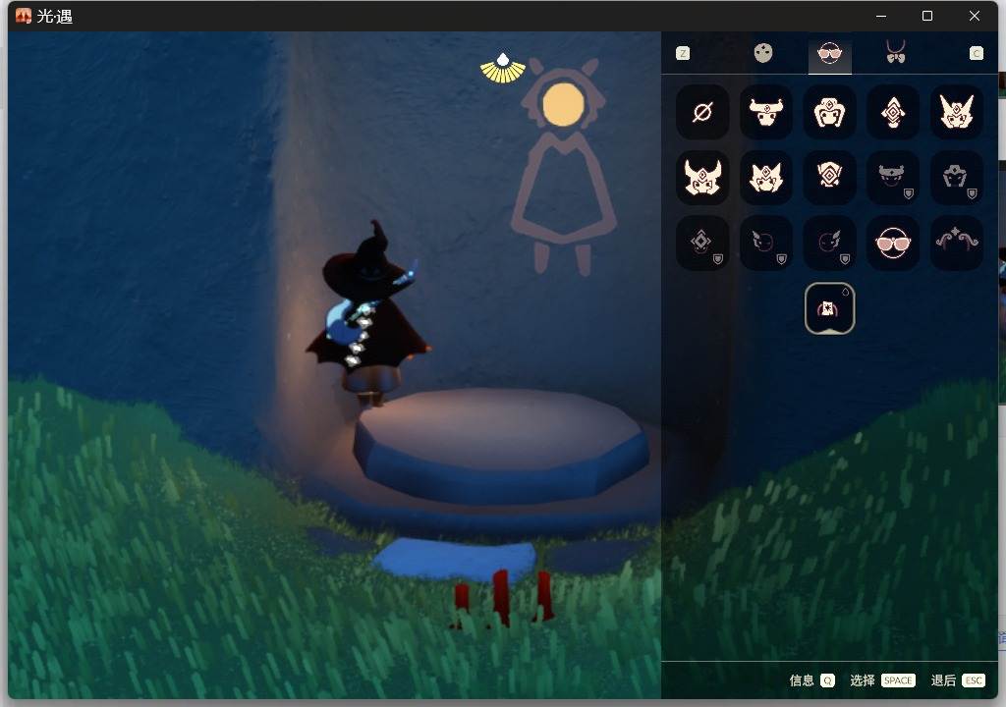Click the locked dim crown mask

tap(893, 177)
